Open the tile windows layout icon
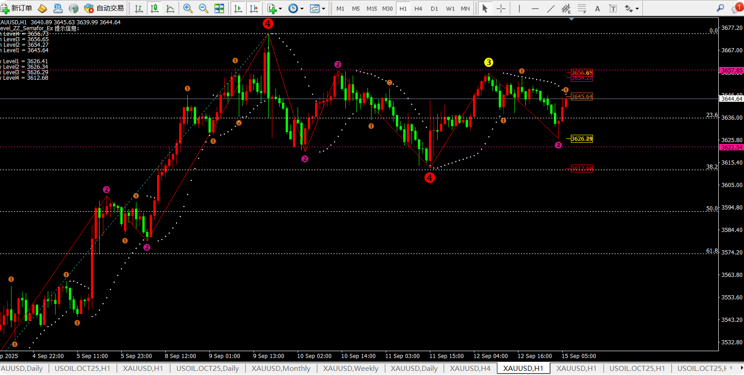 pyautogui.click(x=219, y=8)
